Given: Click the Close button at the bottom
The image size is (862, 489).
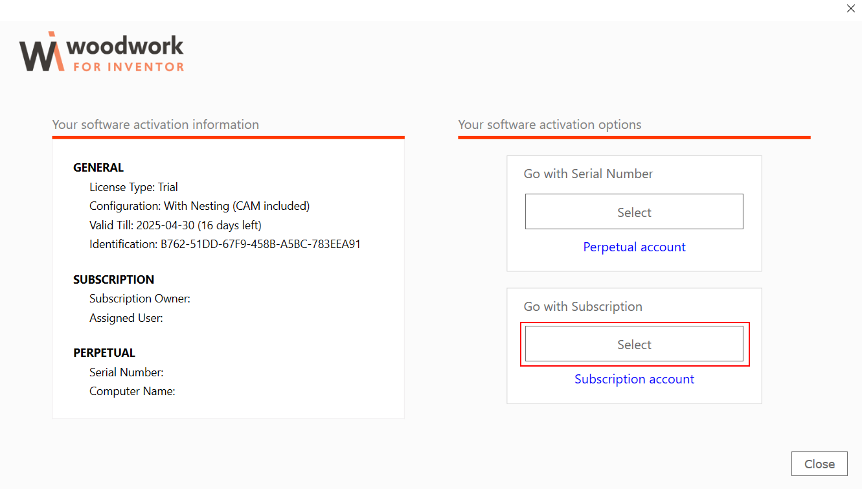Looking at the screenshot, I should point(819,464).
